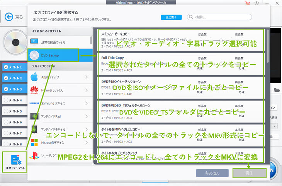The width and height of the screenshot is (282, 186).
Task: Click the profile list vertical scrollbar
Action: pyautogui.click(x=268, y=46)
